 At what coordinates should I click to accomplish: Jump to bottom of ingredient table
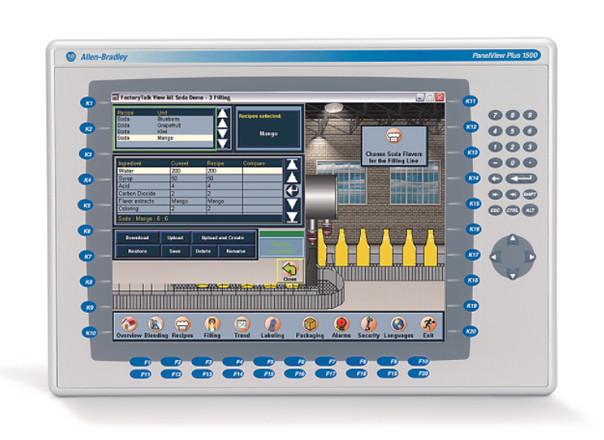coord(292,217)
